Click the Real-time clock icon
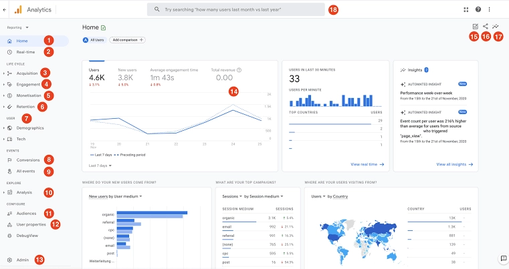Screen dimensions: 509x269 [x=10, y=52]
